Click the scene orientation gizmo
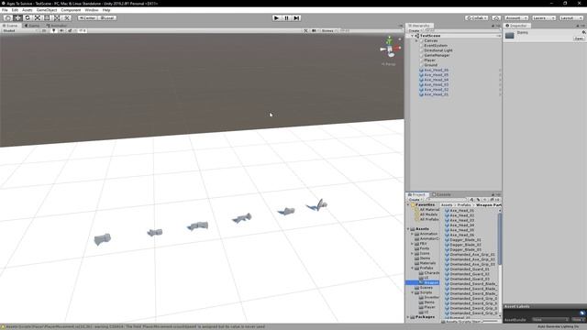The height and width of the screenshot is (330, 587). 390,49
